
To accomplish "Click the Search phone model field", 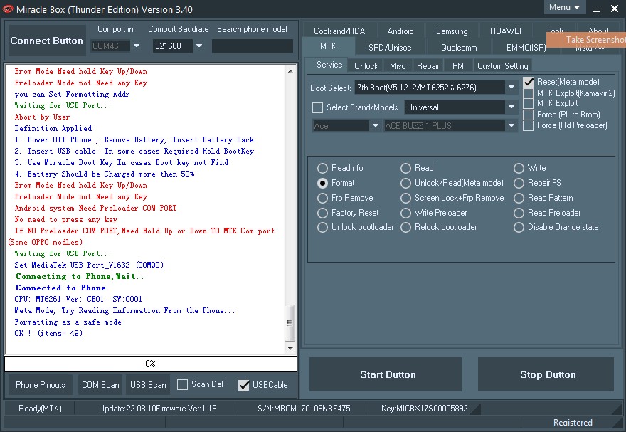I will pyautogui.click(x=253, y=46).
